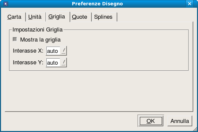Expand the Interasse Y dropdown arrow
198x132 pixels.
point(64,63)
